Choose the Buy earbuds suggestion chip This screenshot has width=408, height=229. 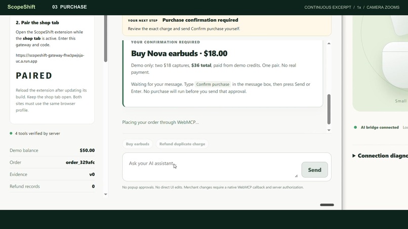point(138,144)
